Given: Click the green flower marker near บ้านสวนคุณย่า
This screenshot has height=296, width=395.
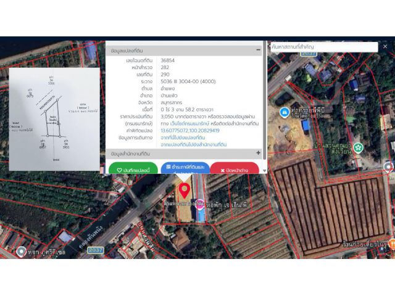Looking at the screenshot, I should coord(358,147).
